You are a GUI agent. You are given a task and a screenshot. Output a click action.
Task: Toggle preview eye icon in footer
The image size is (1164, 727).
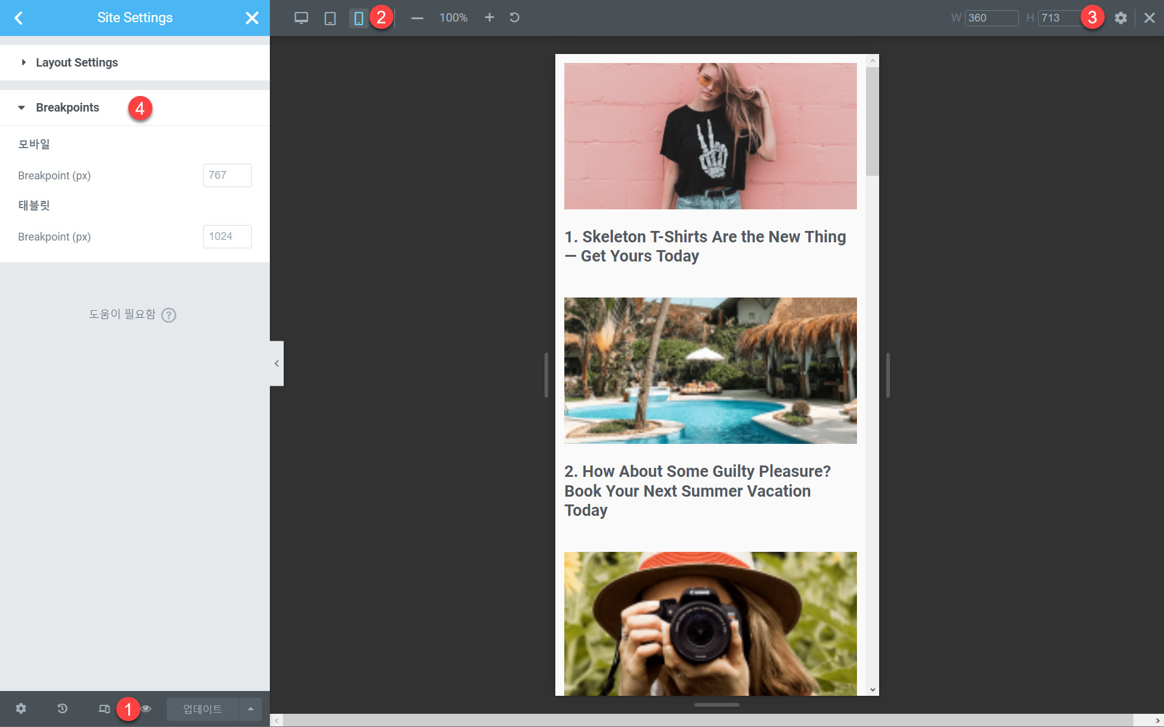(146, 708)
